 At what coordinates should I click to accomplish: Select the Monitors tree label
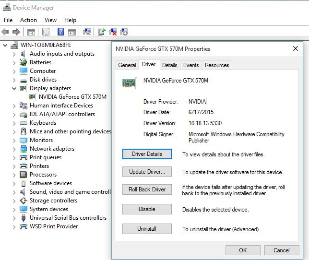pyautogui.click(x=41, y=140)
